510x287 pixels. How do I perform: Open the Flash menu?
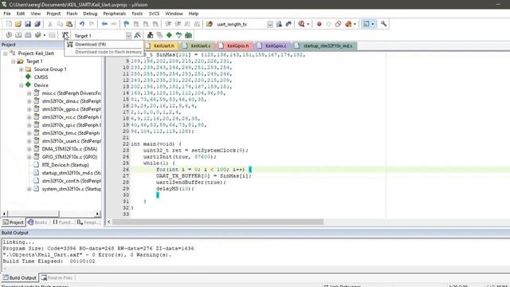(72, 14)
